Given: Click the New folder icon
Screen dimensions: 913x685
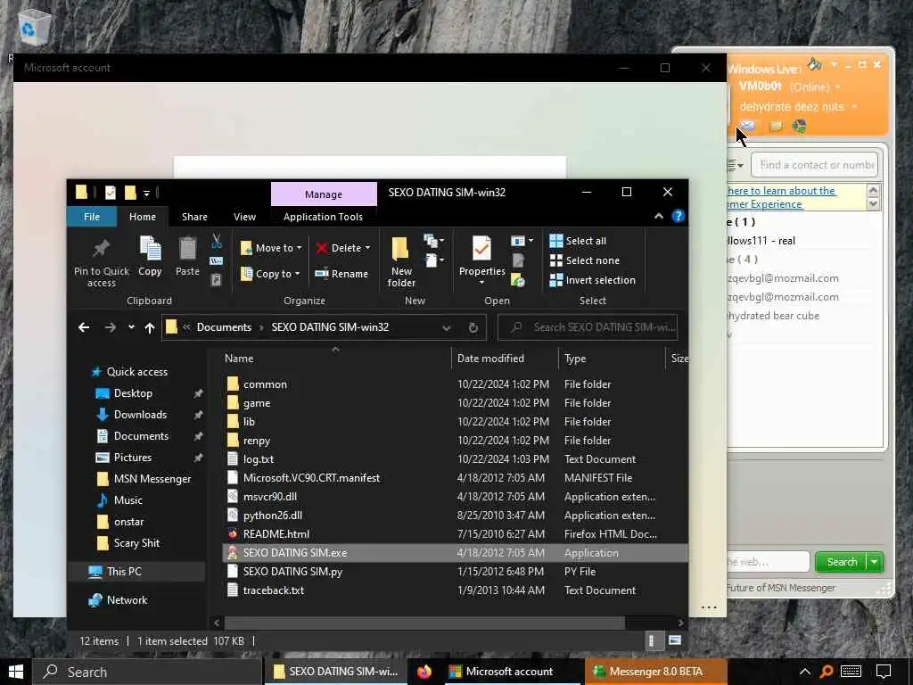Looking at the screenshot, I should (400, 249).
